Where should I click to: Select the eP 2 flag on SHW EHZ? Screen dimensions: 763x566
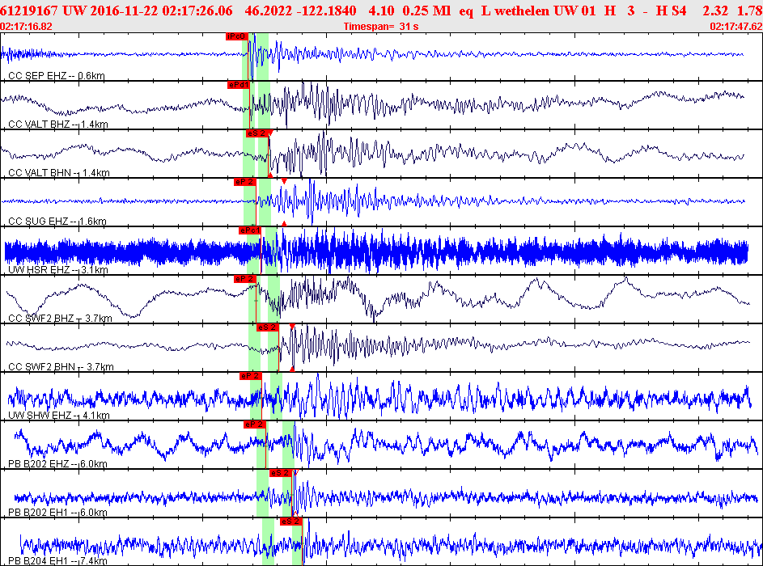[251, 376]
